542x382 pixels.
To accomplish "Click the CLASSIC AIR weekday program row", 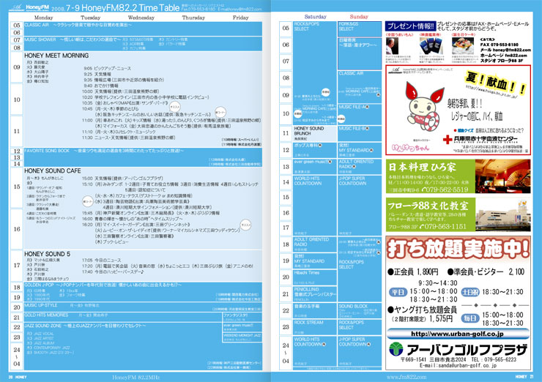I will point(143,29).
